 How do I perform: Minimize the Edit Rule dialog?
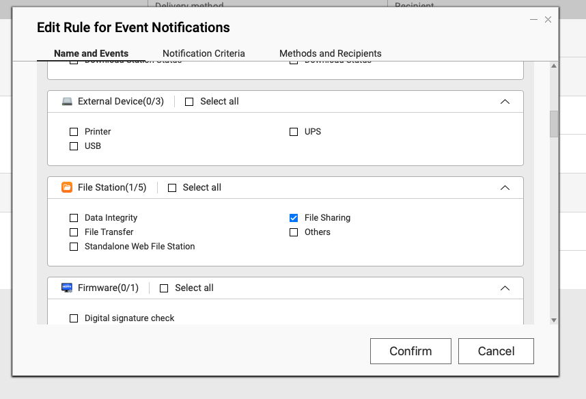coord(533,20)
